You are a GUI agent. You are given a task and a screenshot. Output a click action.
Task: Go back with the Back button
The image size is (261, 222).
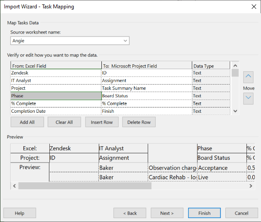[130, 213]
